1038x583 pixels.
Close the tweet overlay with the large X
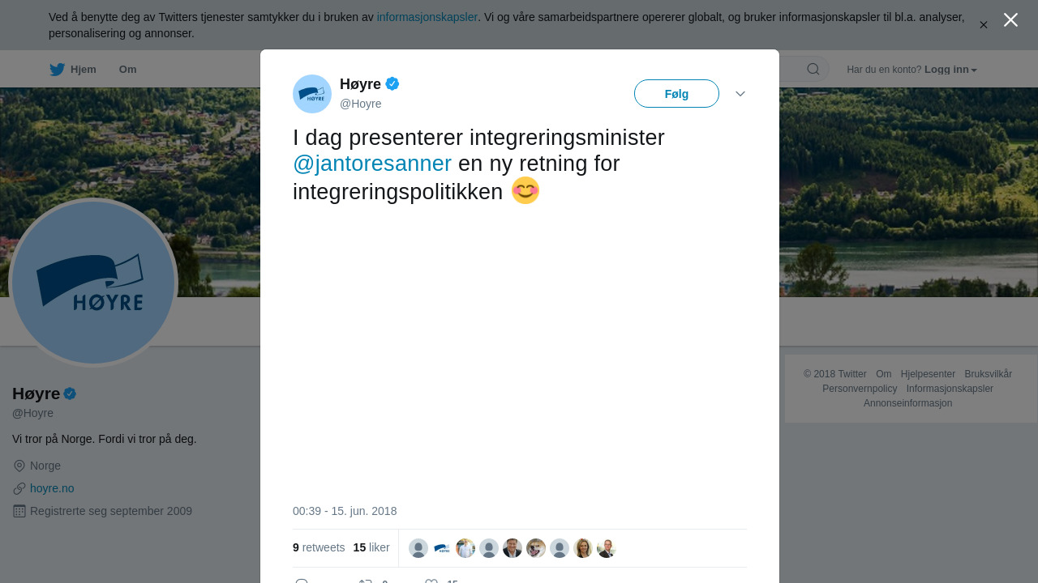pyautogui.click(x=1010, y=20)
